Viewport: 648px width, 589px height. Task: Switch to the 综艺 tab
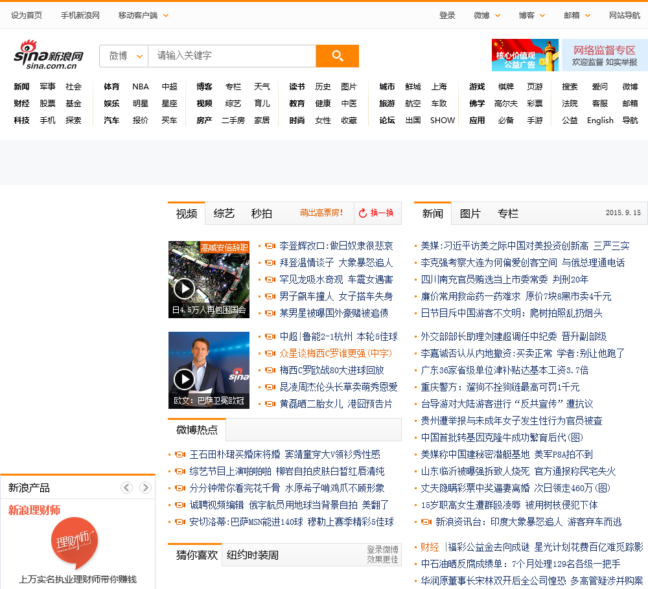click(x=224, y=214)
